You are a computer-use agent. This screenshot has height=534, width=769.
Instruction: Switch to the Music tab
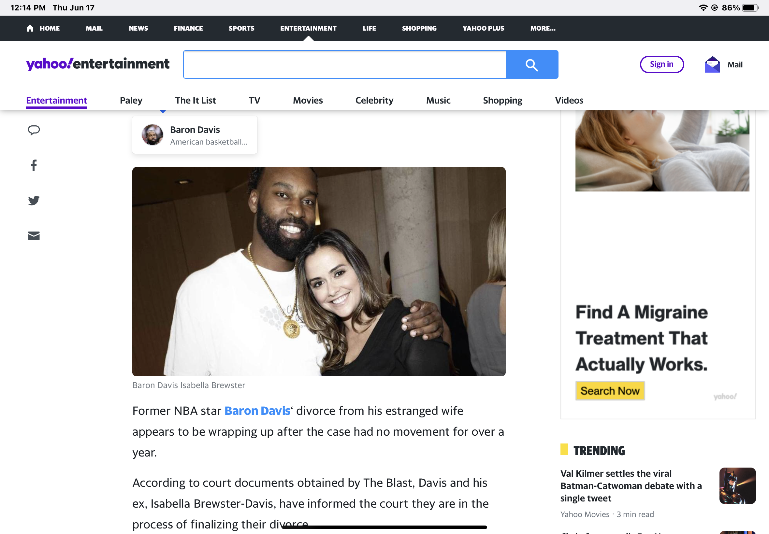pos(438,100)
